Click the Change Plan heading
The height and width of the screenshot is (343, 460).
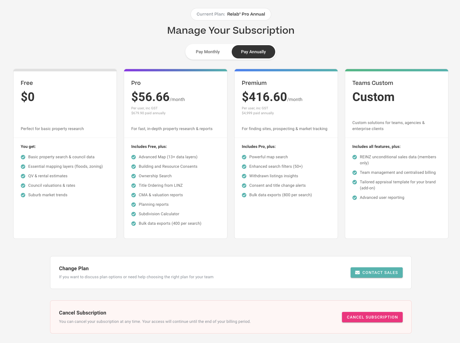point(74,268)
